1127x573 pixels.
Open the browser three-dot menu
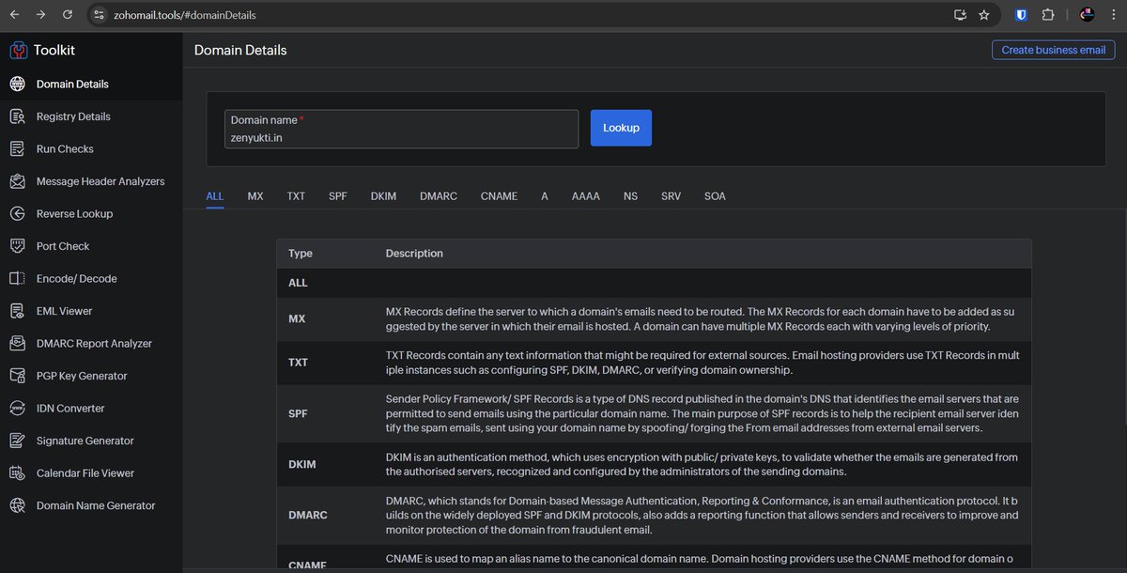pyautogui.click(x=1114, y=15)
